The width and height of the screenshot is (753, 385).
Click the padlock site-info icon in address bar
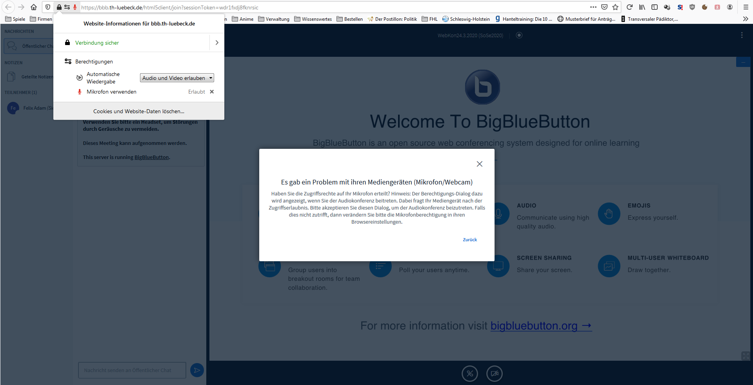pos(59,7)
